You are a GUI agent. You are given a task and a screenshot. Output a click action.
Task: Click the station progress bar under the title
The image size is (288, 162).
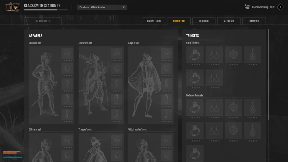coord(46,10)
